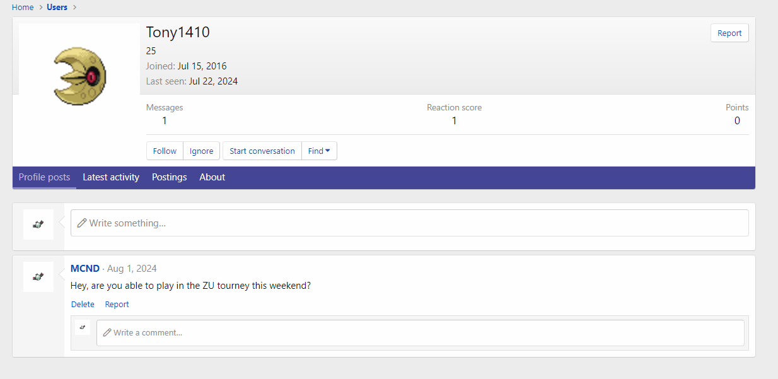Delete the MCND profile post
The width and height of the screenshot is (778, 379).
(x=83, y=305)
